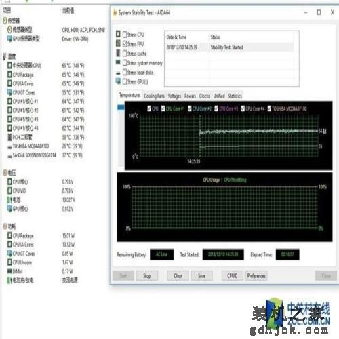339x339 pixels.
Task: Click the sensor type row icon
Action: [9, 29]
